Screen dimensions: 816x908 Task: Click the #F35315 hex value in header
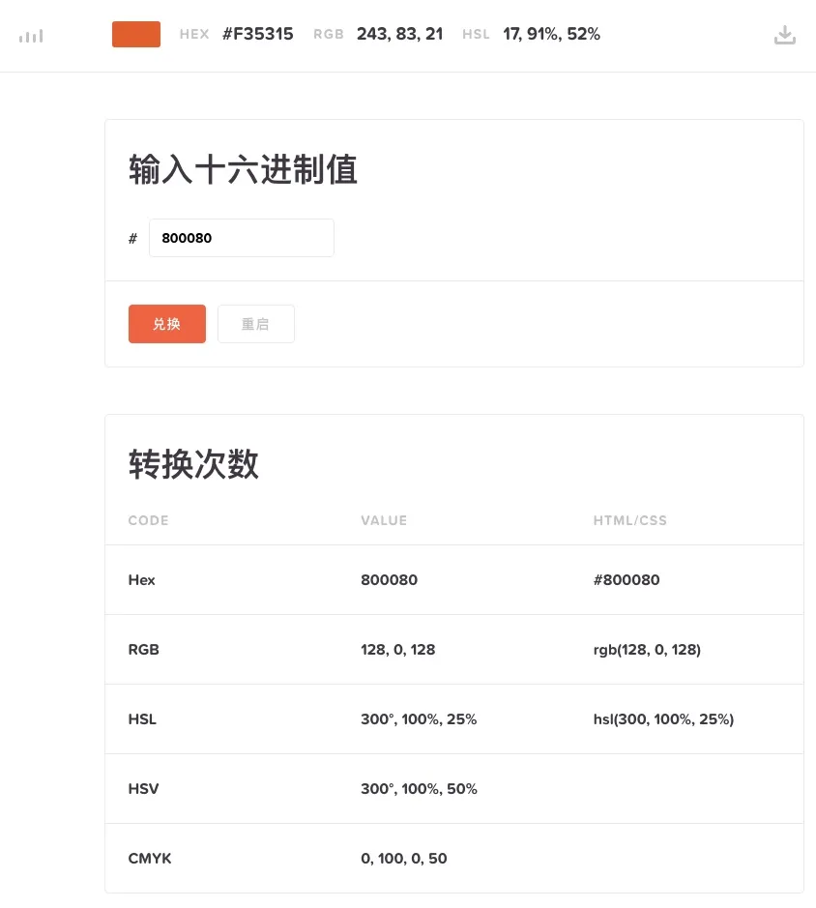(x=258, y=35)
